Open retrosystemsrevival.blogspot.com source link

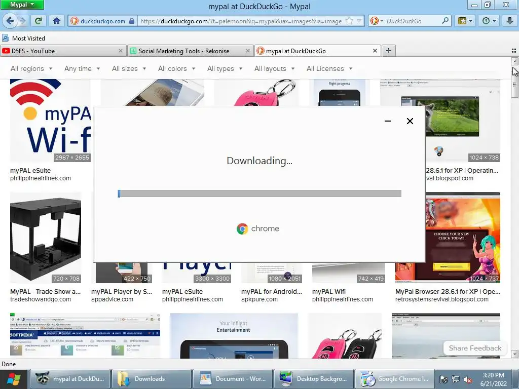(x=441, y=299)
